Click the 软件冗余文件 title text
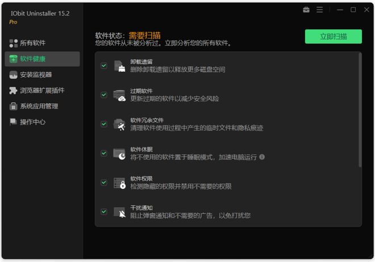This screenshot has height=262, width=375. (x=147, y=120)
